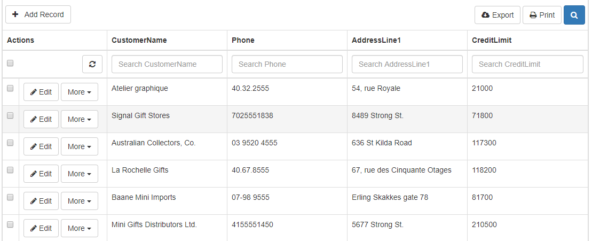Click Add Record plus icon button
Viewport: 592px width, 241px height.
38,15
